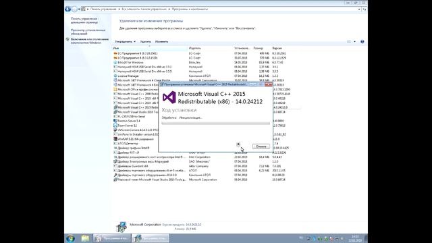432x243 pixels.
Task: Click the Microsoft Corporation details pane icon
Action: pos(122,227)
